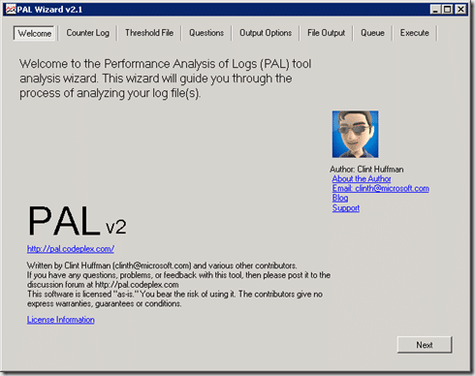Image resolution: width=475 pixels, height=376 pixels.
Task: Click the 'PAL Wizard v2.1' window title
Action: click(x=49, y=10)
